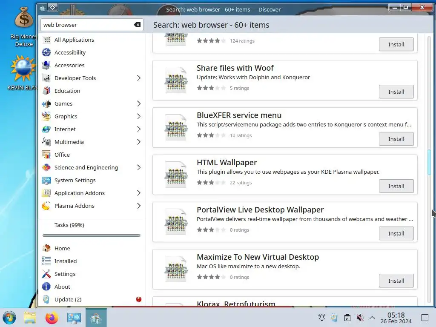Open the file manager from taskbar
This screenshot has width=436, height=327.
click(30, 318)
